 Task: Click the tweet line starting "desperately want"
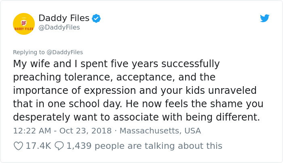tap(136, 117)
